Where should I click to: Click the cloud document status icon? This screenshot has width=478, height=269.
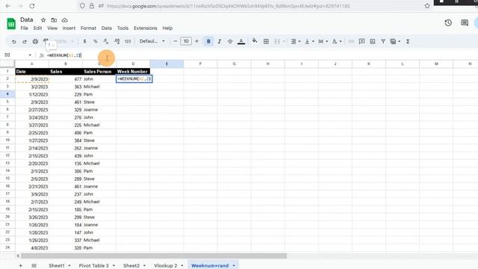(x=65, y=20)
